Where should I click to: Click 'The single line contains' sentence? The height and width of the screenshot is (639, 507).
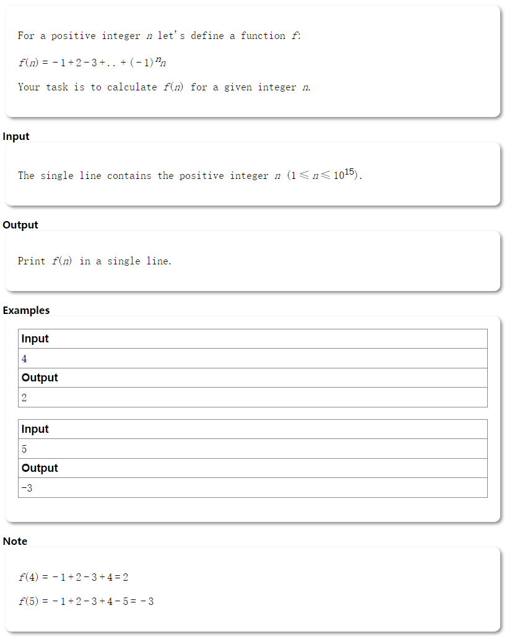pyautogui.click(x=190, y=175)
